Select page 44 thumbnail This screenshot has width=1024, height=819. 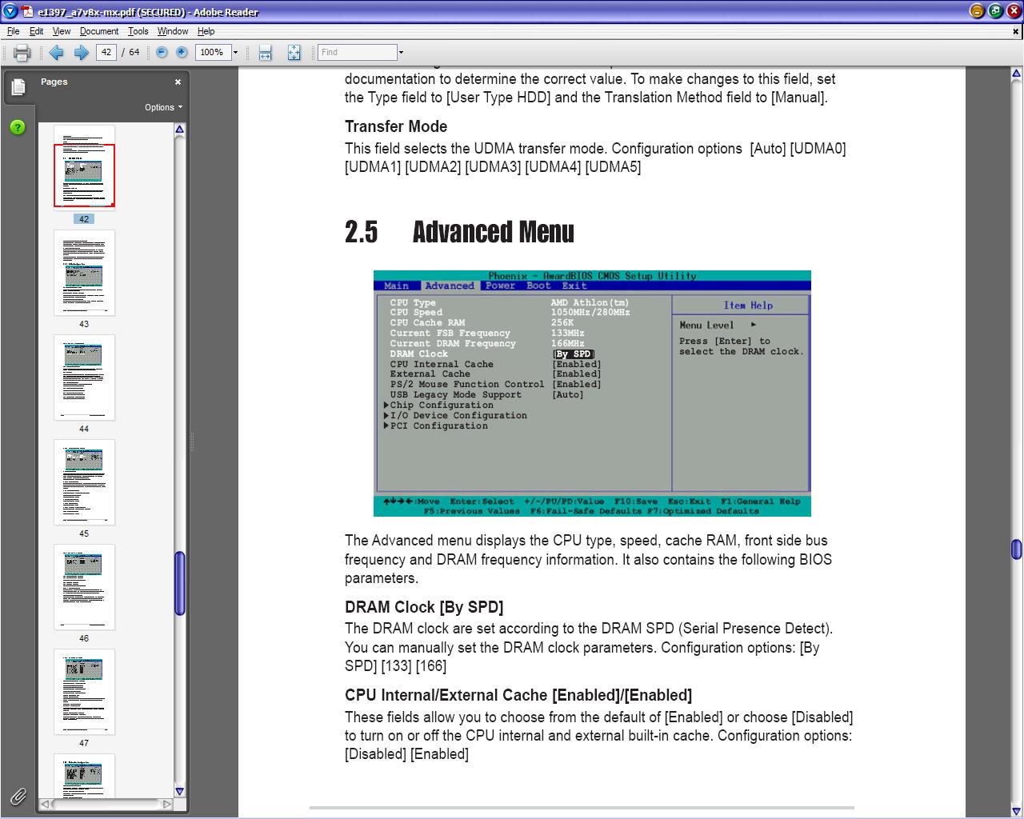(x=84, y=378)
